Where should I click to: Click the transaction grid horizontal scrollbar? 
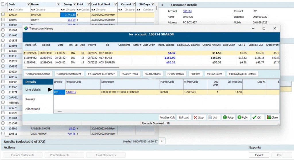(73, 67)
